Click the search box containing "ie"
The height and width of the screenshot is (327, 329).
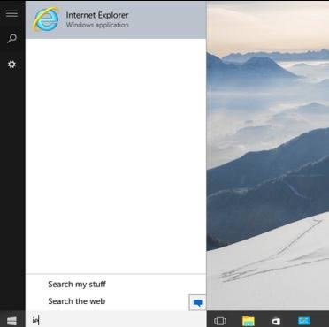tap(116, 320)
